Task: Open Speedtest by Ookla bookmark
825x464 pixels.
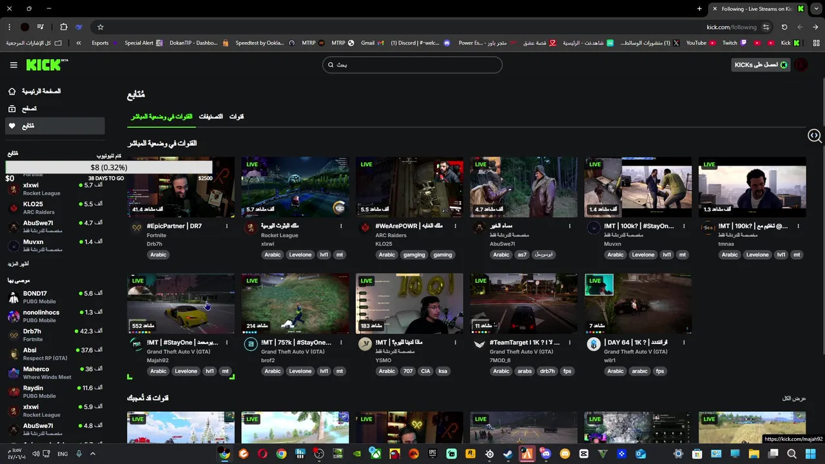Action: pos(265,43)
